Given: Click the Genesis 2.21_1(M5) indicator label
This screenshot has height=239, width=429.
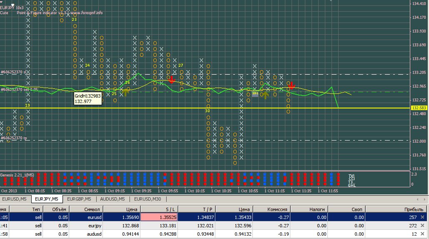Looking at the screenshot, I should pyautogui.click(x=17, y=175).
